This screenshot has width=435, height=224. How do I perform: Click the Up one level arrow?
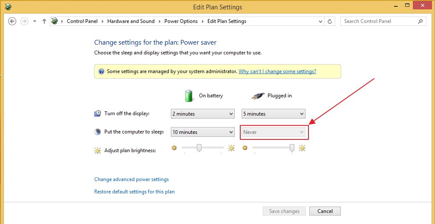[44, 21]
